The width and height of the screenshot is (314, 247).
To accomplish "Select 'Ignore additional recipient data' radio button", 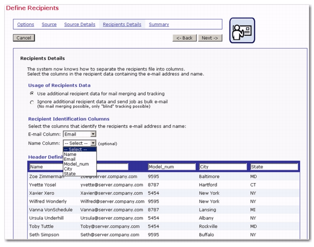I will coord(32,102).
